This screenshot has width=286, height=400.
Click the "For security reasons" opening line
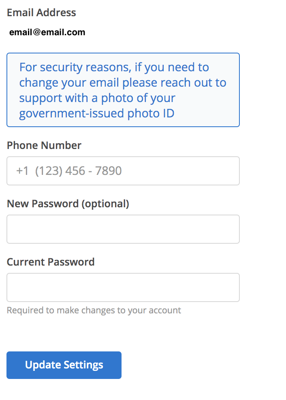tap(114, 68)
